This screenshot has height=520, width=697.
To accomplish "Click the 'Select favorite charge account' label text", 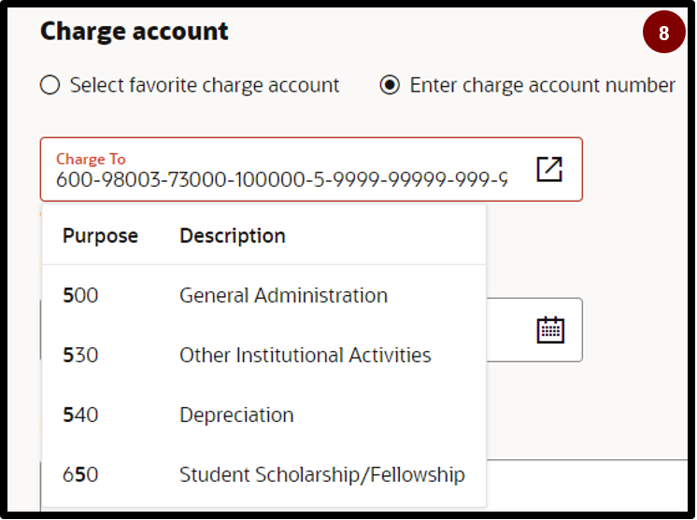I will coord(205,85).
